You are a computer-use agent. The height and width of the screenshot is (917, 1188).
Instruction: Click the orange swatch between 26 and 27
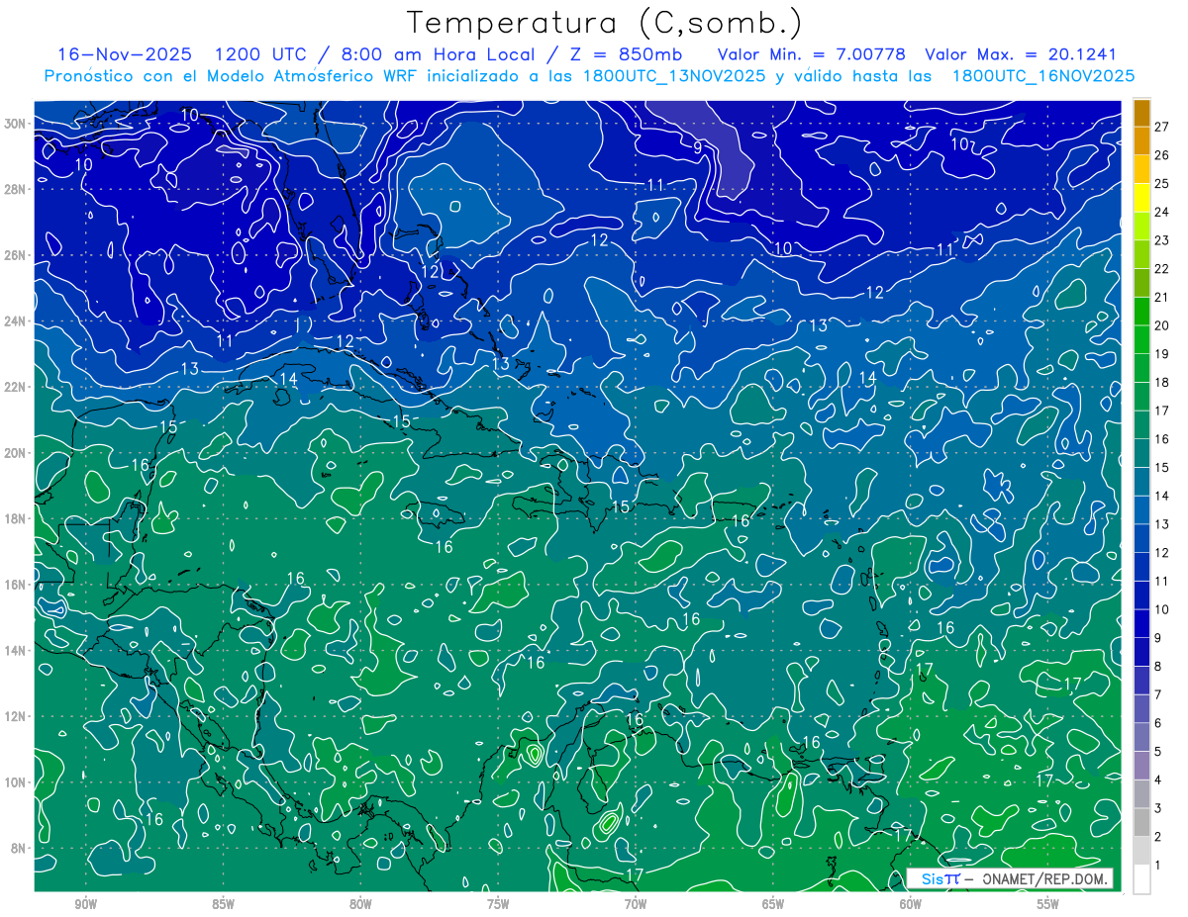tap(1141, 140)
